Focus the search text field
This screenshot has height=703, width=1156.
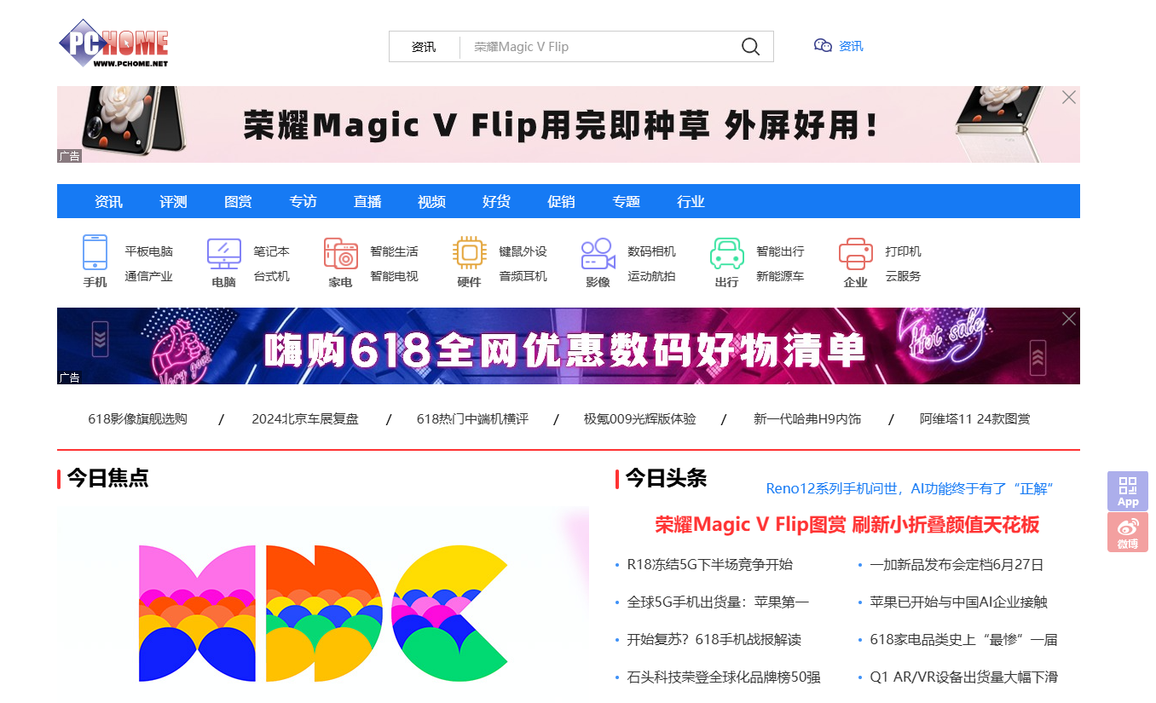pos(597,47)
